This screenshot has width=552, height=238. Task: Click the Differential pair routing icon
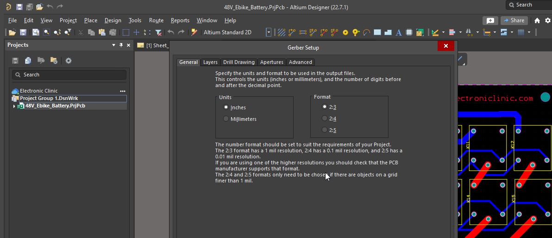click(302, 32)
